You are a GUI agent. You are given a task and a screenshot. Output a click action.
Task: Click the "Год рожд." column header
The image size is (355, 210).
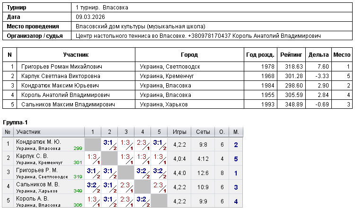260,55
